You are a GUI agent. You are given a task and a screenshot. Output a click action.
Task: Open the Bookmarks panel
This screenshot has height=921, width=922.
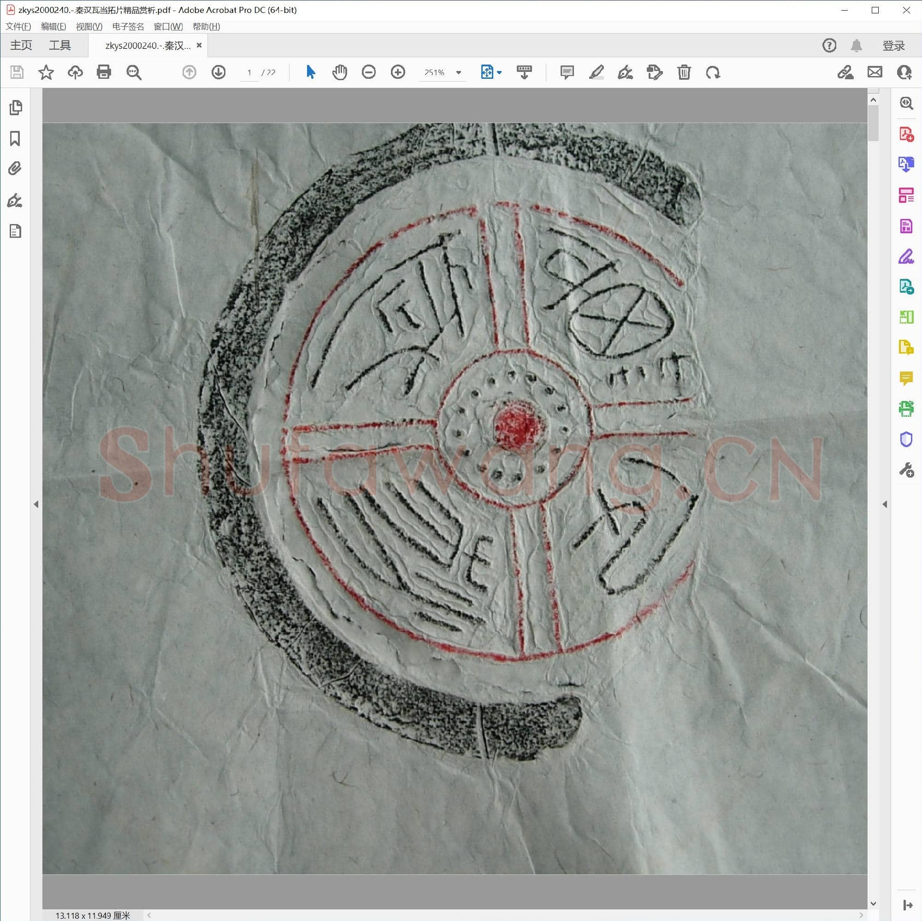point(15,139)
